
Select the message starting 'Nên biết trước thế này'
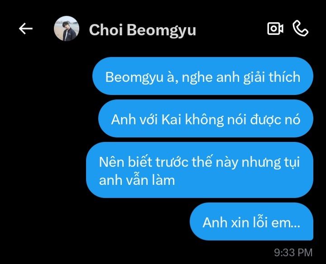200,170
